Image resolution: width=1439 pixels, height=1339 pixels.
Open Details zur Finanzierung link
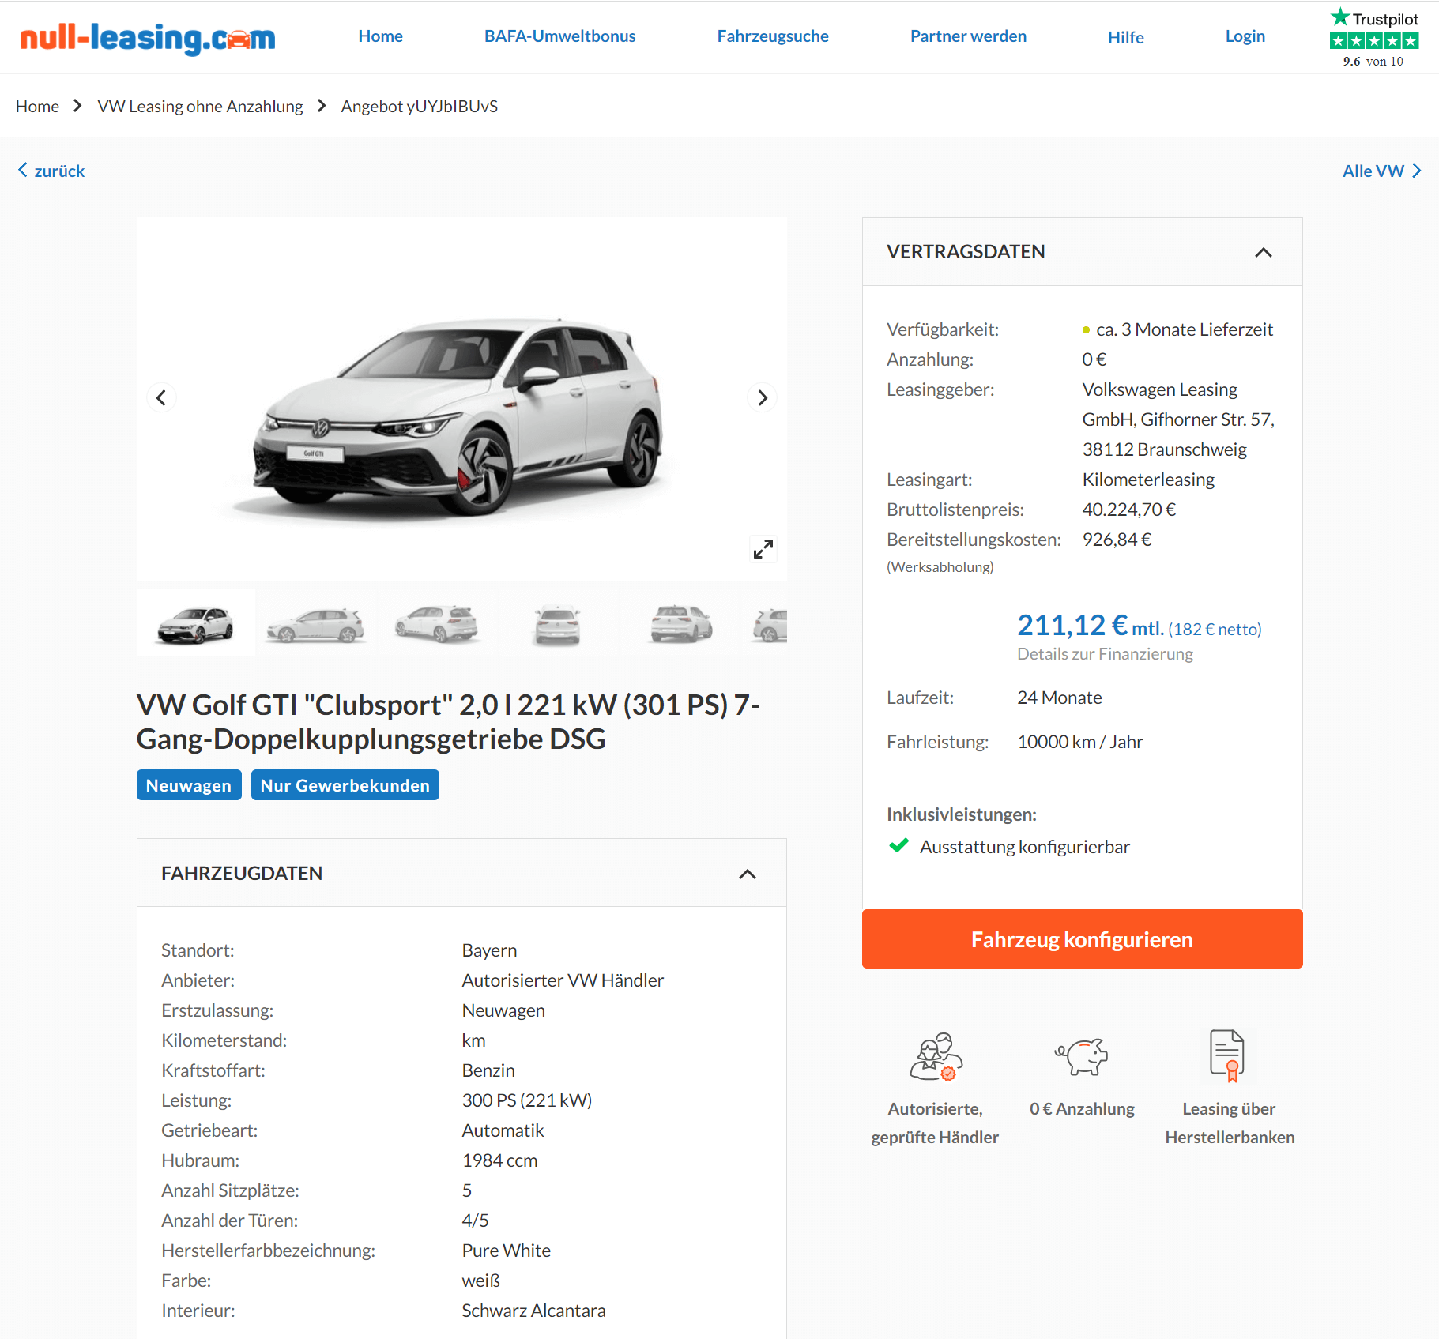pos(1105,654)
